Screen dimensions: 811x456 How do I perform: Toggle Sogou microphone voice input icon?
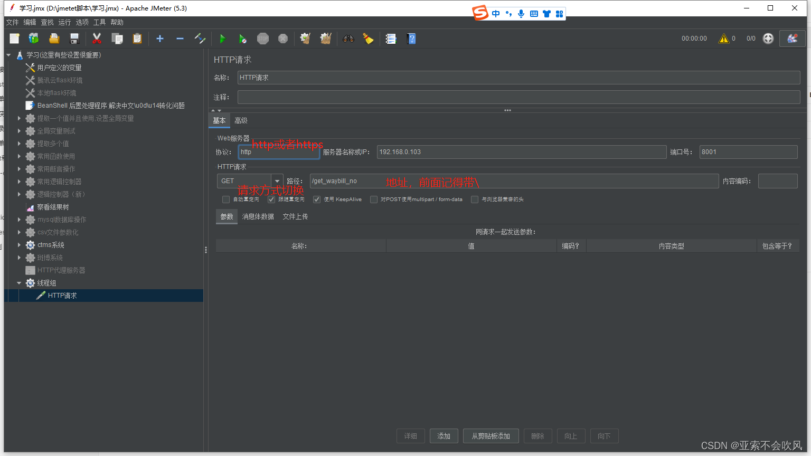pos(521,14)
